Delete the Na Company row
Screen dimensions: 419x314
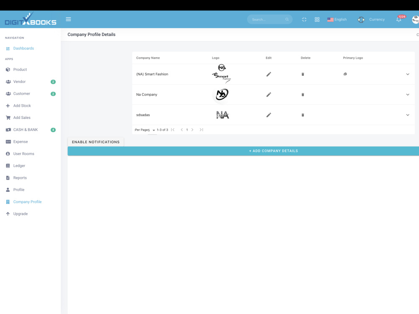[x=303, y=95]
